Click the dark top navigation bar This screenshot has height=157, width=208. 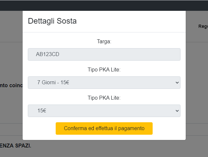pyautogui.click(x=104, y=5)
